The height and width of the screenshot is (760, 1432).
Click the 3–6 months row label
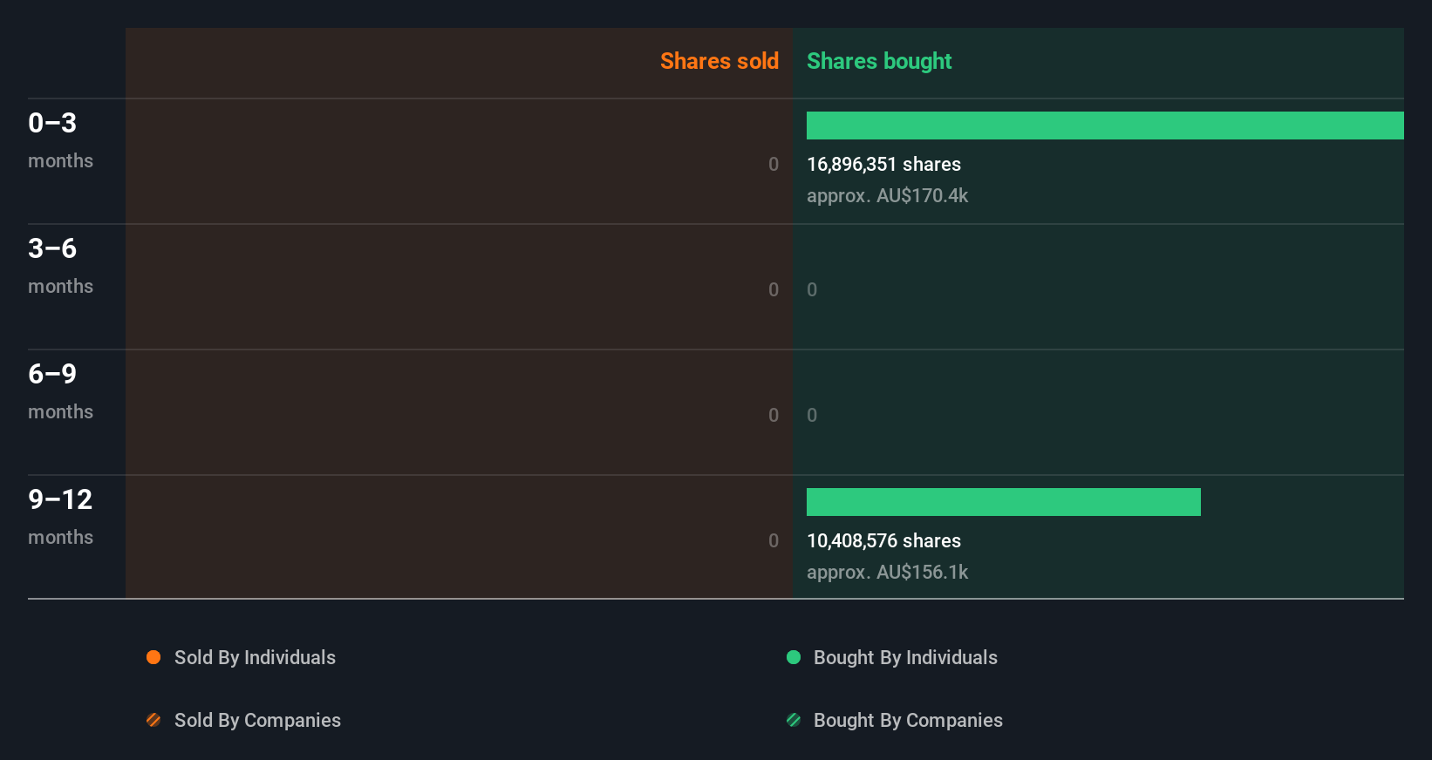point(60,266)
